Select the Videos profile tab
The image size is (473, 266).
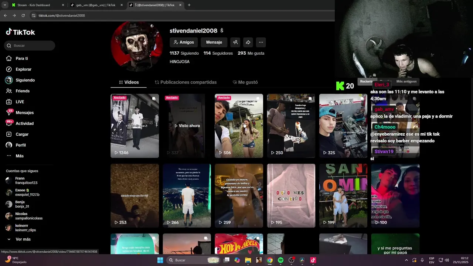(x=129, y=82)
